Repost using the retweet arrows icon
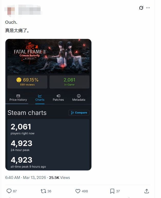This screenshot has width=161, height=198. coord(43,191)
